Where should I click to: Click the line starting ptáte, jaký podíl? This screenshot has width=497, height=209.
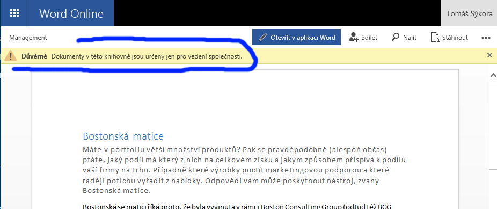(x=244, y=160)
